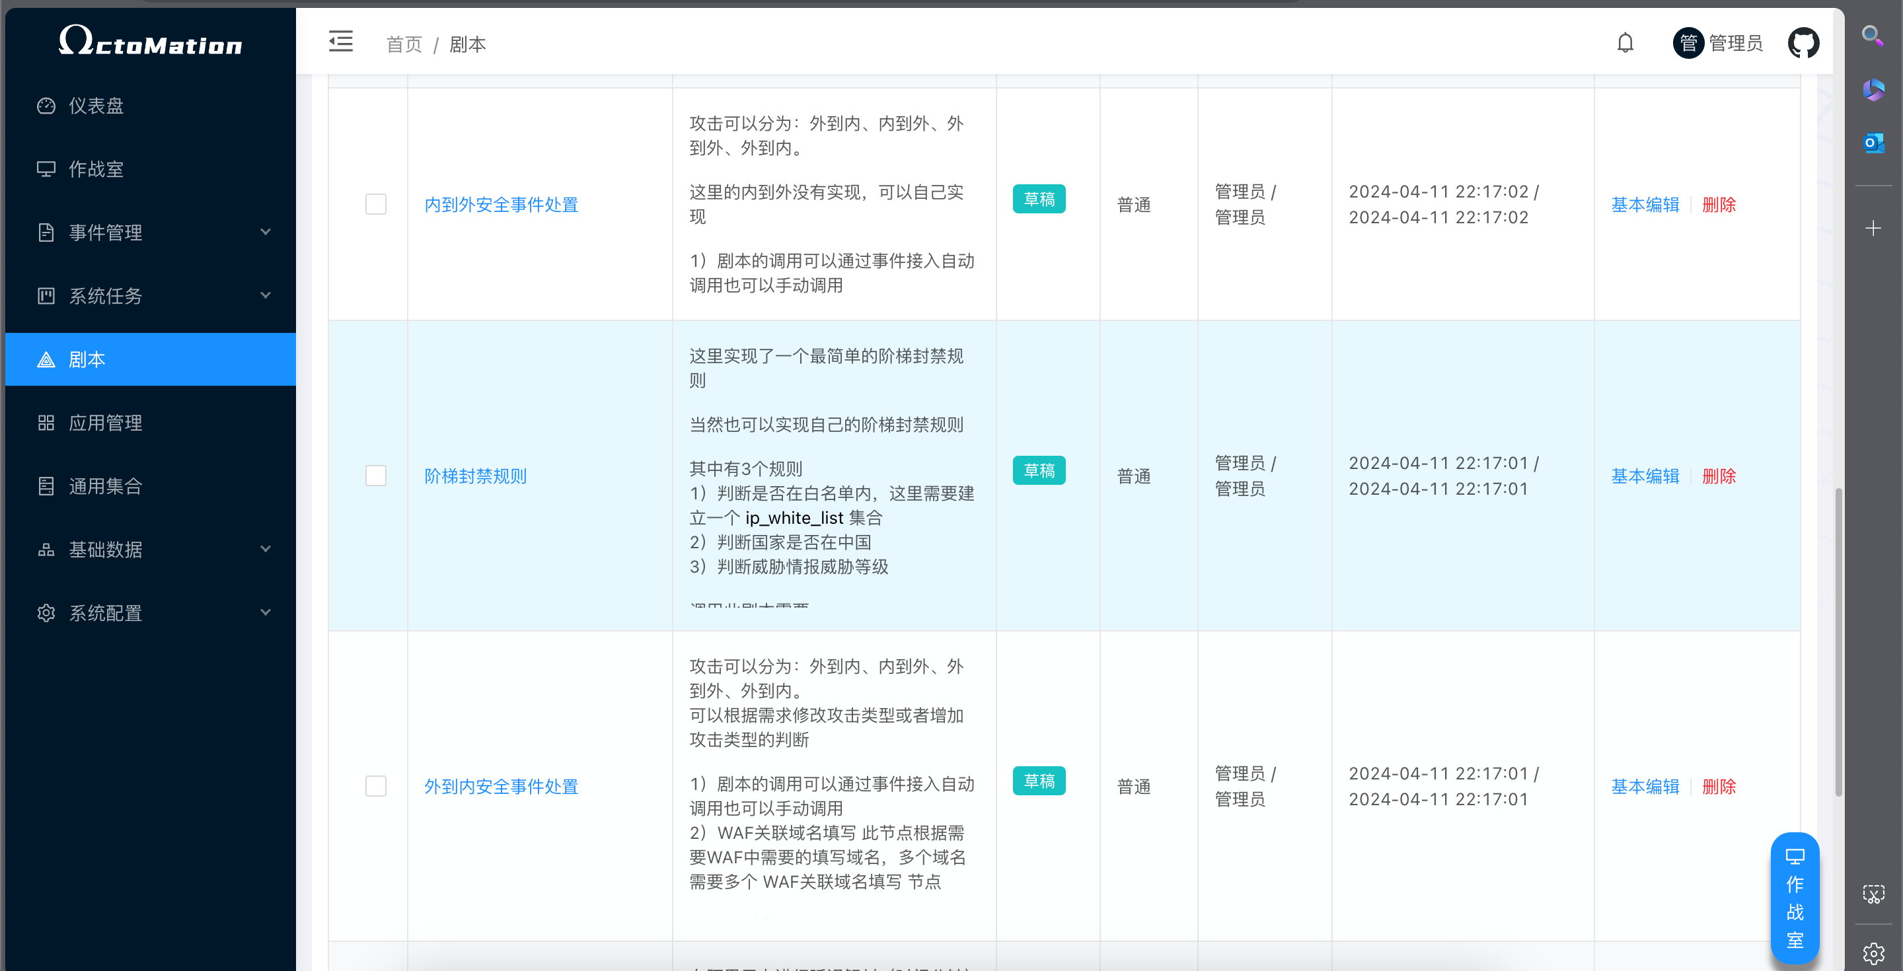Open the 阶梯封禁规则 playbook link

click(x=475, y=476)
